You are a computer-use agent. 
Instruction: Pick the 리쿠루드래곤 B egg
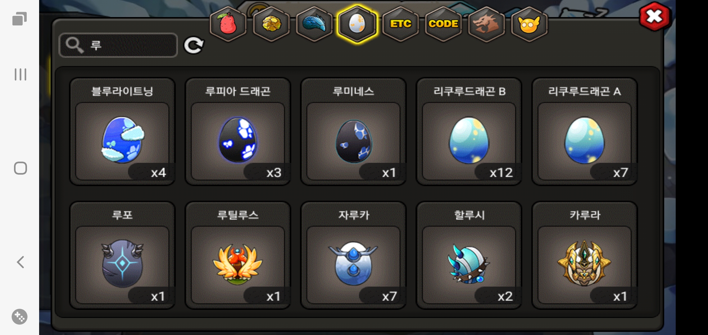(x=469, y=132)
